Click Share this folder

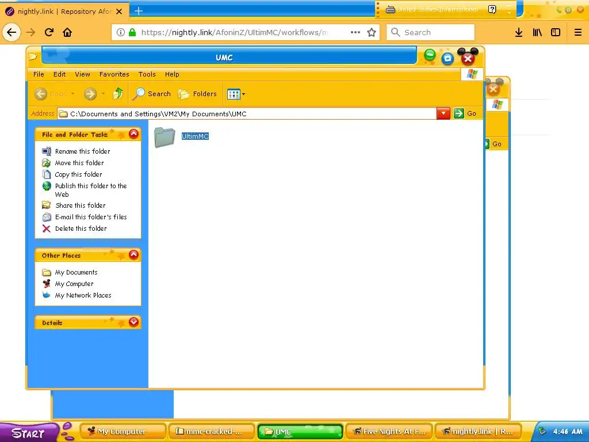pyautogui.click(x=81, y=205)
